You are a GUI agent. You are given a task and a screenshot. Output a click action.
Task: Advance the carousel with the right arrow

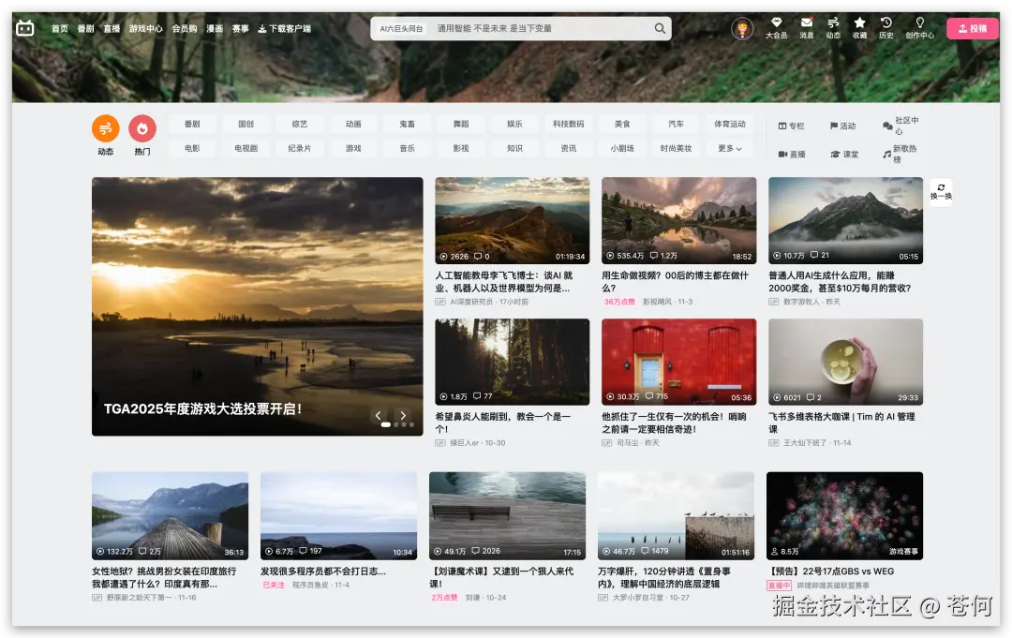(x=403, y=414)
